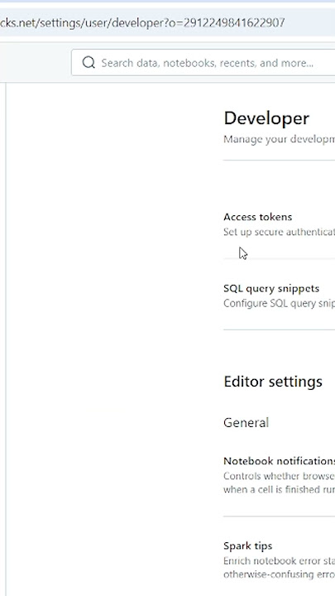Open the Access tokens setting

tap(257, 217)
